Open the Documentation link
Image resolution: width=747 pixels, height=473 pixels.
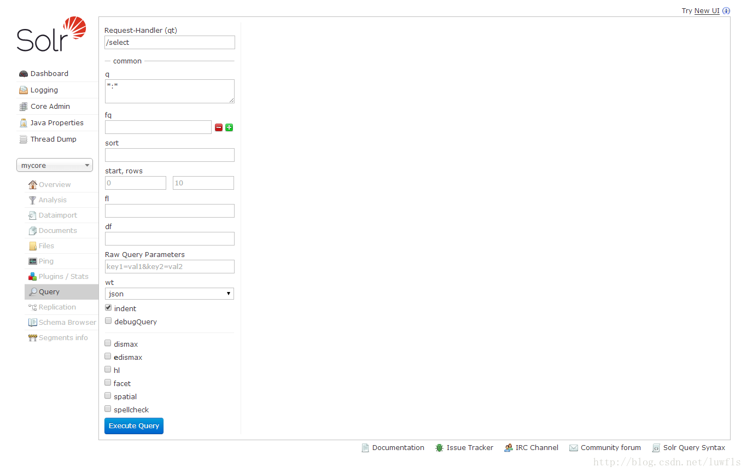[398, 448]
